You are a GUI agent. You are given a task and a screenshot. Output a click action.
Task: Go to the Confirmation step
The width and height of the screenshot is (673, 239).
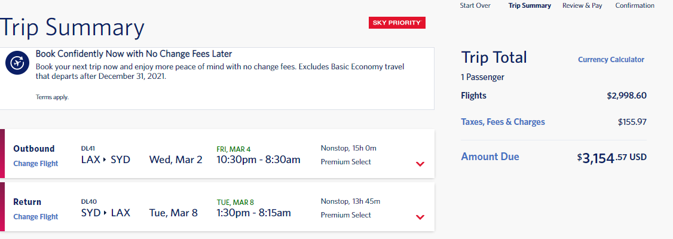[635, 5]
